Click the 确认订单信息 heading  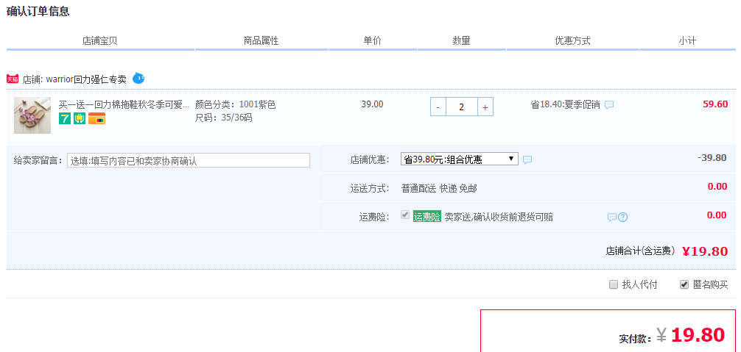click(x=38, y=11)
